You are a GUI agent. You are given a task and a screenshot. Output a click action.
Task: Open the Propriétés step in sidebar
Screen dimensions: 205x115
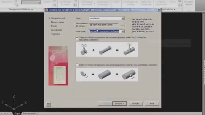[55, 34]
